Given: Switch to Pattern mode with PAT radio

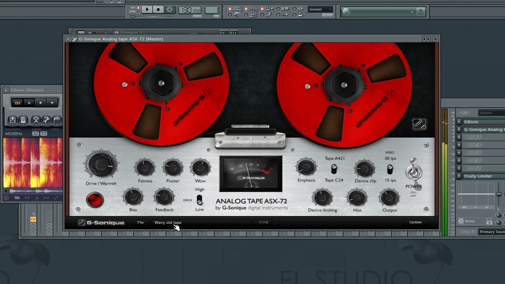Looking at the screenshot, I should (x=138, y=7).
